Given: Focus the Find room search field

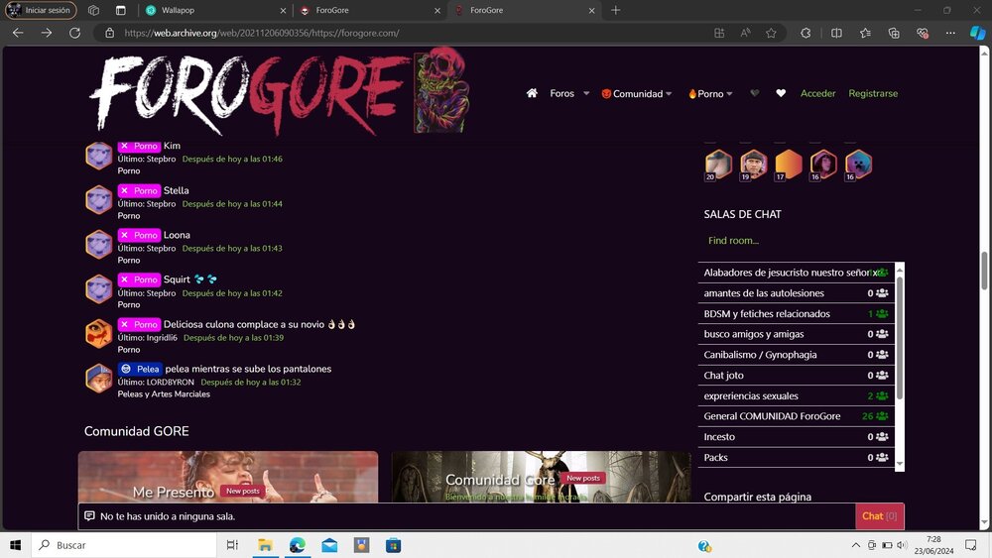Looking at the screenshot, I should [796, 240].
